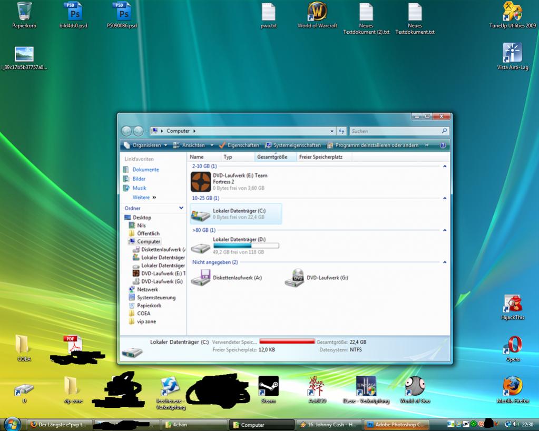The image size is (539, 431).
Task: Select bild4ds0.psd on the desktop
Action: click(73, 15)
